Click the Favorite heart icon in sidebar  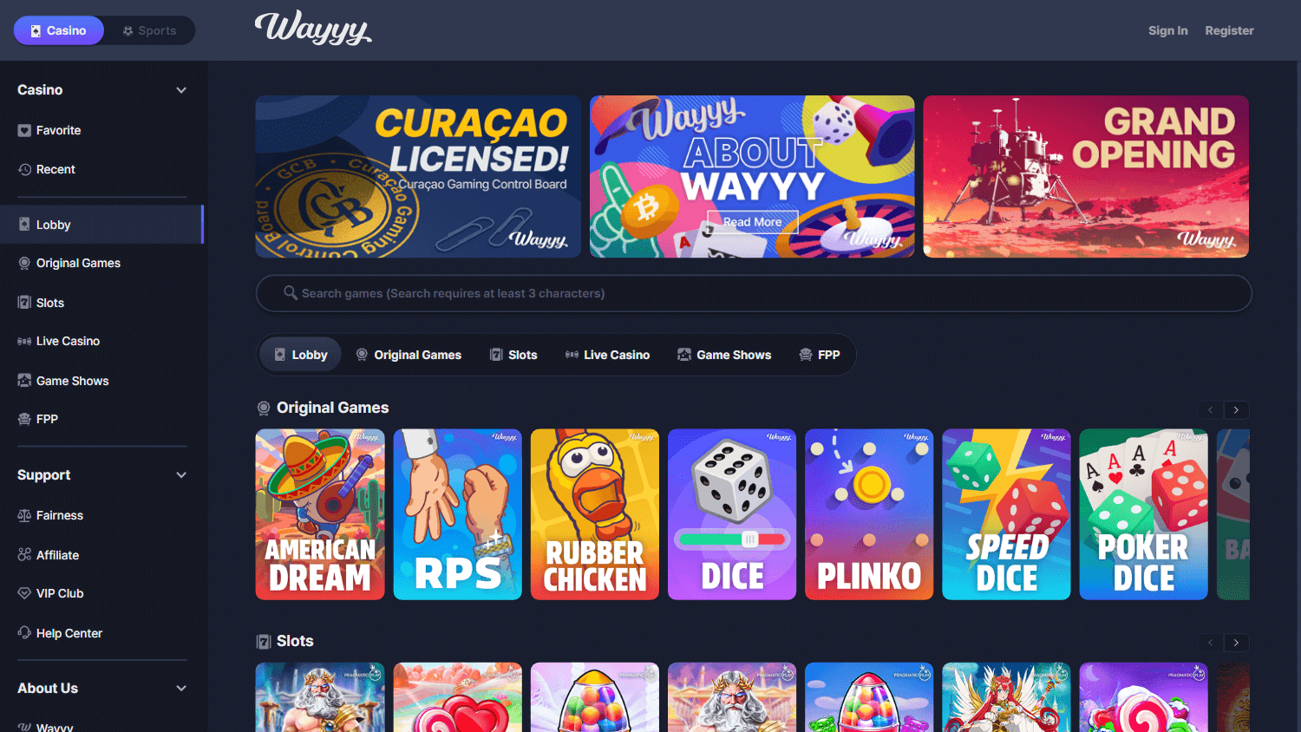(24, 131)
